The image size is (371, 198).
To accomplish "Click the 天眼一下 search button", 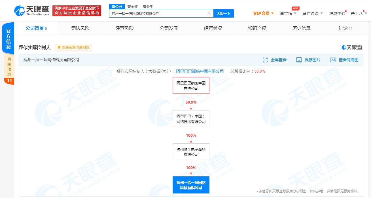I will pyautogui.click(x=223, y=13).
